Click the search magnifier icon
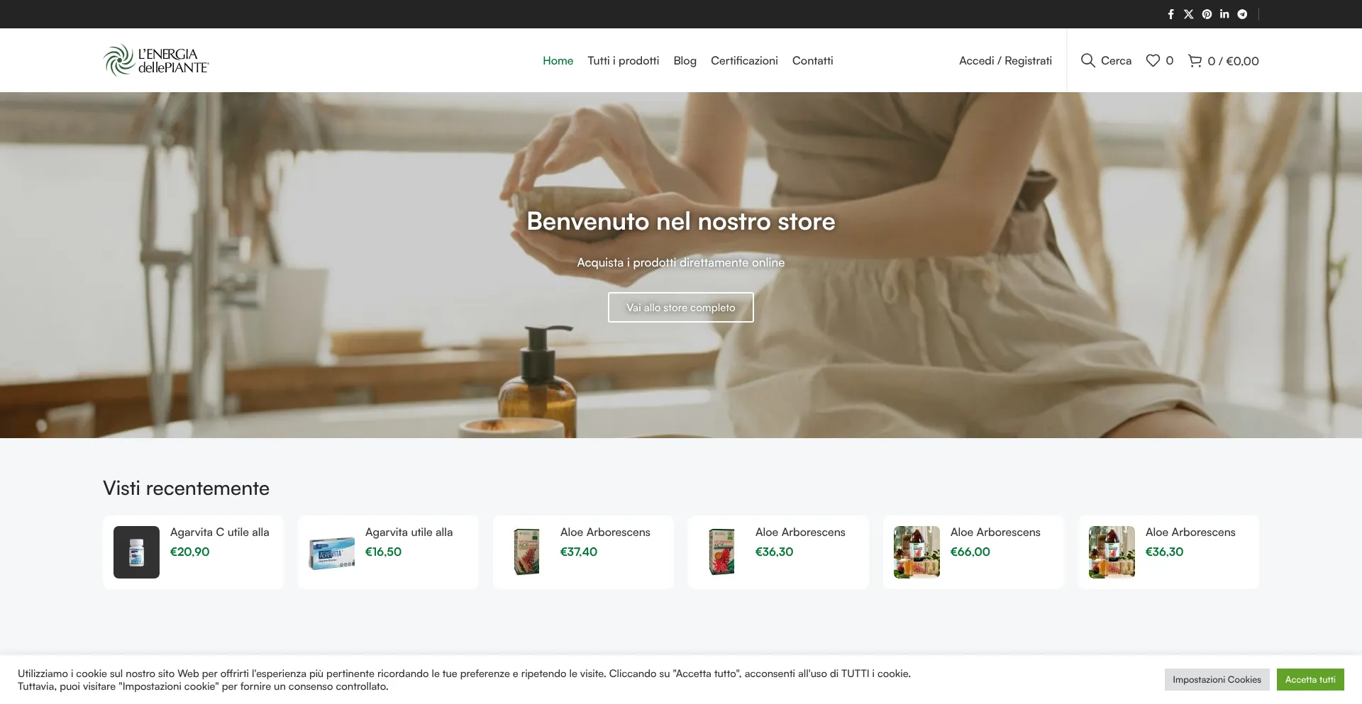The width and height of the screenshot is (1362, 704). point(1087,60)
